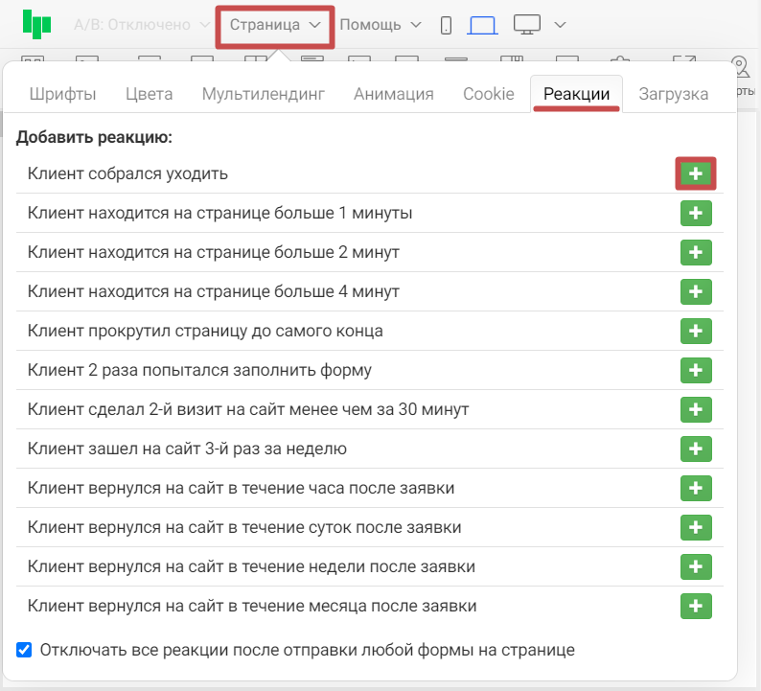Image resolution: width=761 pixels, height=691 pixels.
Task: Switch to the Шрифты tab
Action: coord(62,94)
